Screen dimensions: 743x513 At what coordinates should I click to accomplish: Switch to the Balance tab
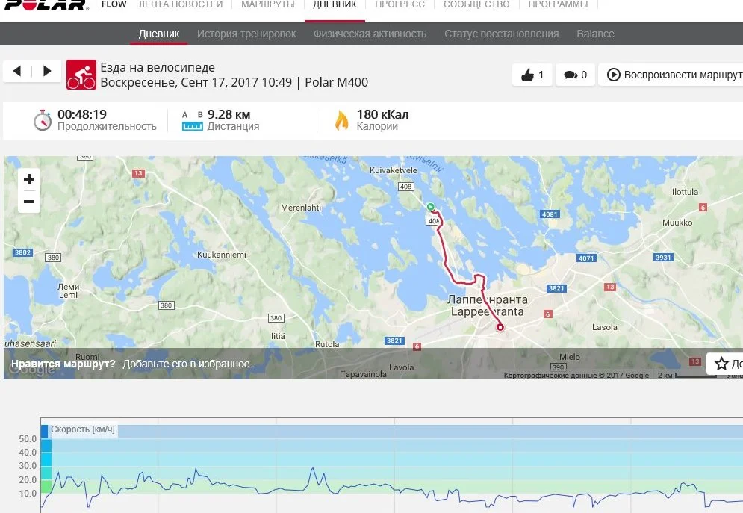tap(596, 34)
